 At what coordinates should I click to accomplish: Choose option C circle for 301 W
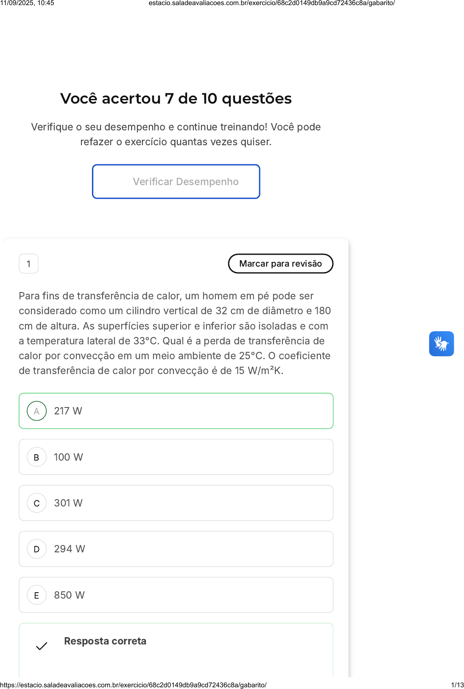(37, 503)
